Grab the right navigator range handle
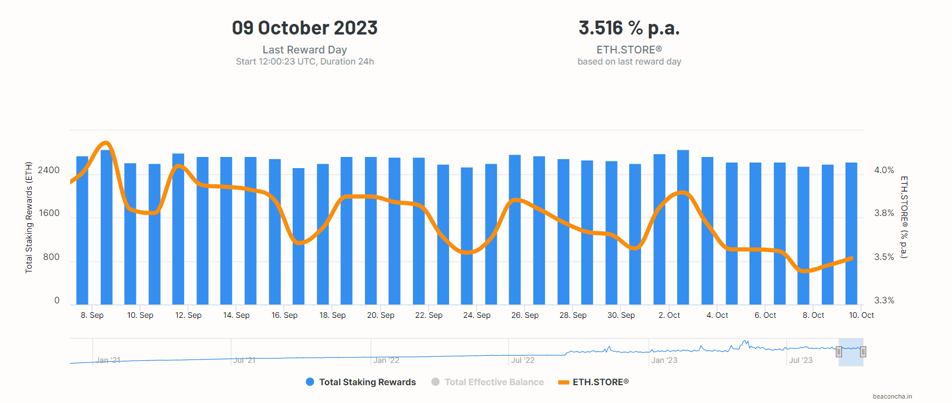This screenshot has height=403, width=952. click(x=863, y=352)
